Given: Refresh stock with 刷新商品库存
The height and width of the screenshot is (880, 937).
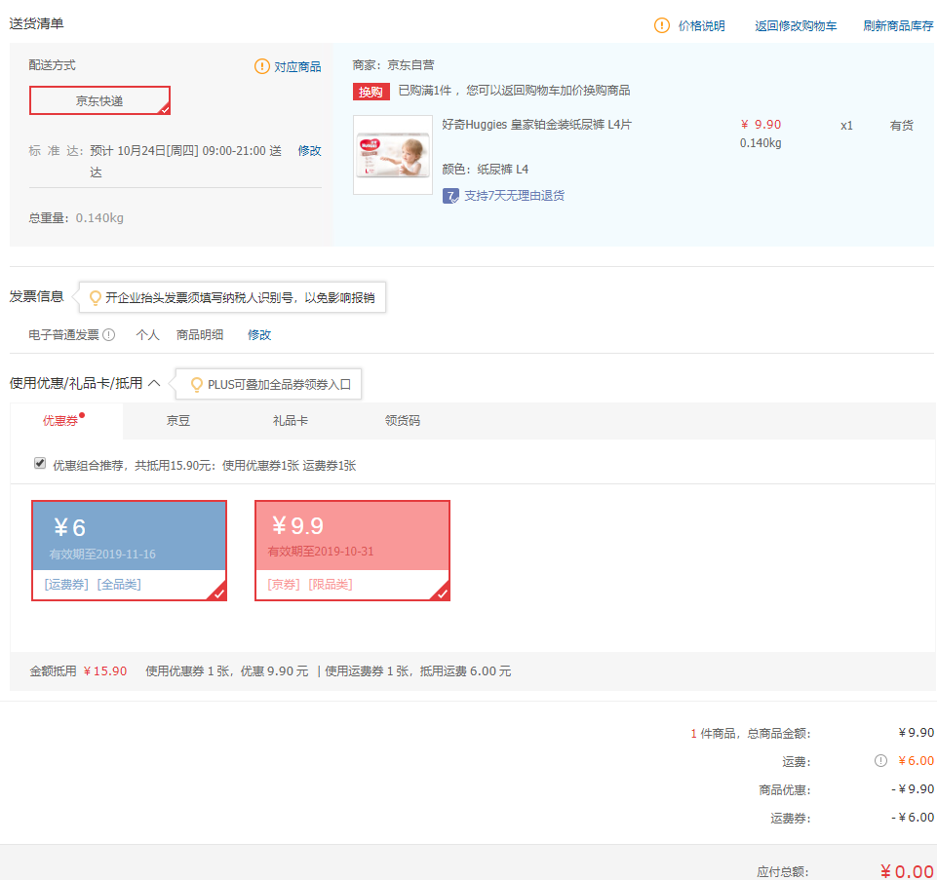Looking at the screenshot, I should click(x=898, y=25).
